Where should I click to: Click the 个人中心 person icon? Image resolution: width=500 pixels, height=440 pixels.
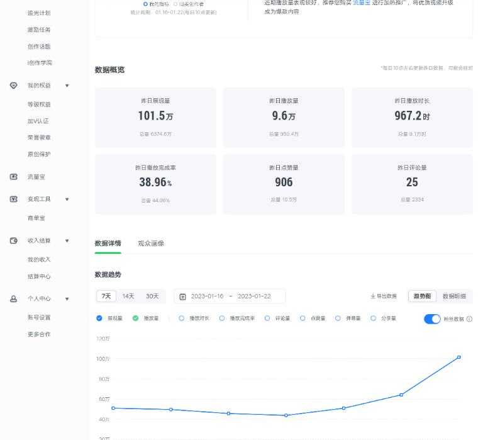coord(13,299)
